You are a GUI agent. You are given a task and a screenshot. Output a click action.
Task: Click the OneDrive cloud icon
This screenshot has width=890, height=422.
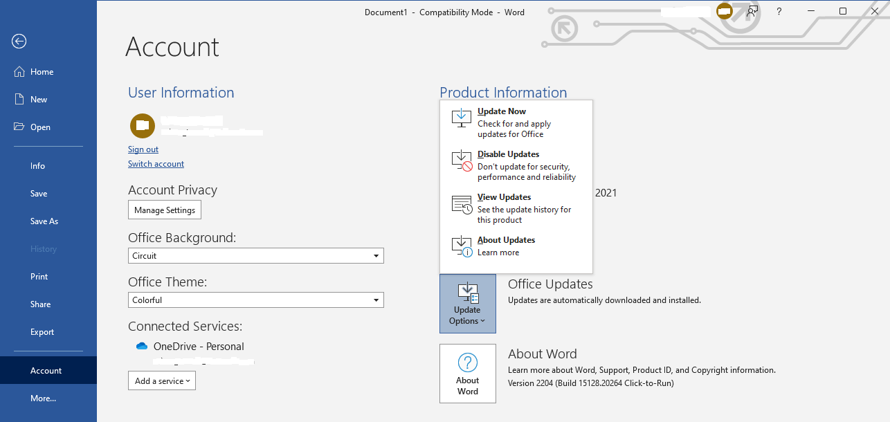(x=142, y=347)
